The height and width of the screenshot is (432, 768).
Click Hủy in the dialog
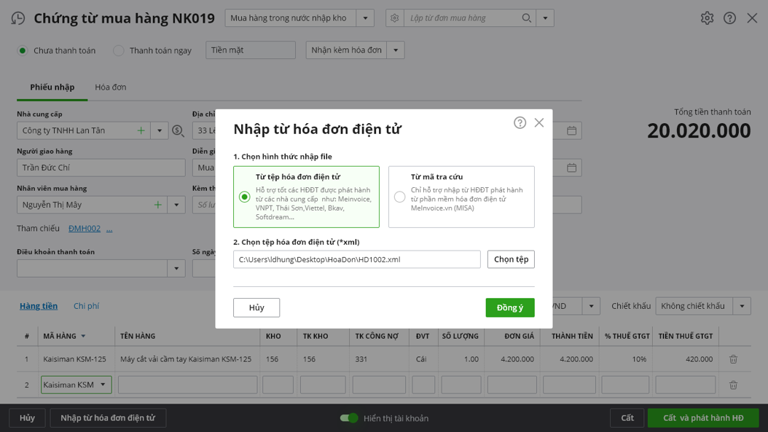tap(256, 307)
